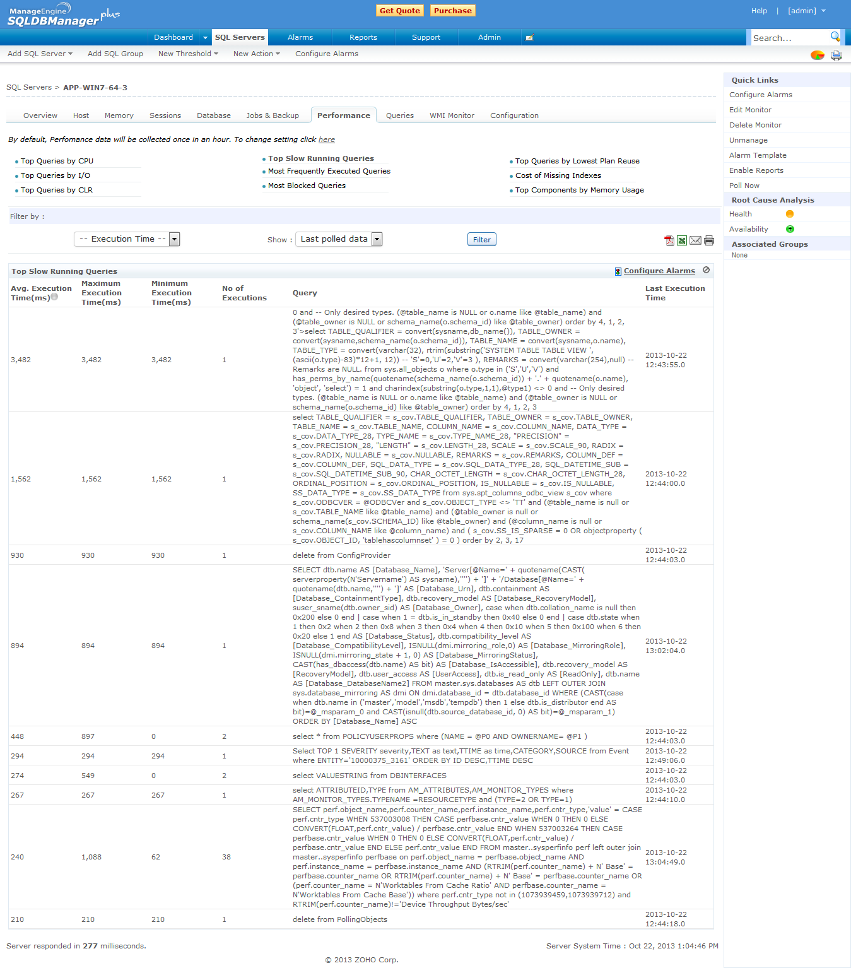Open the New Threshold dropdown
Image resolution: width=851 pixels, height=968 pixels.
(188, 54)
